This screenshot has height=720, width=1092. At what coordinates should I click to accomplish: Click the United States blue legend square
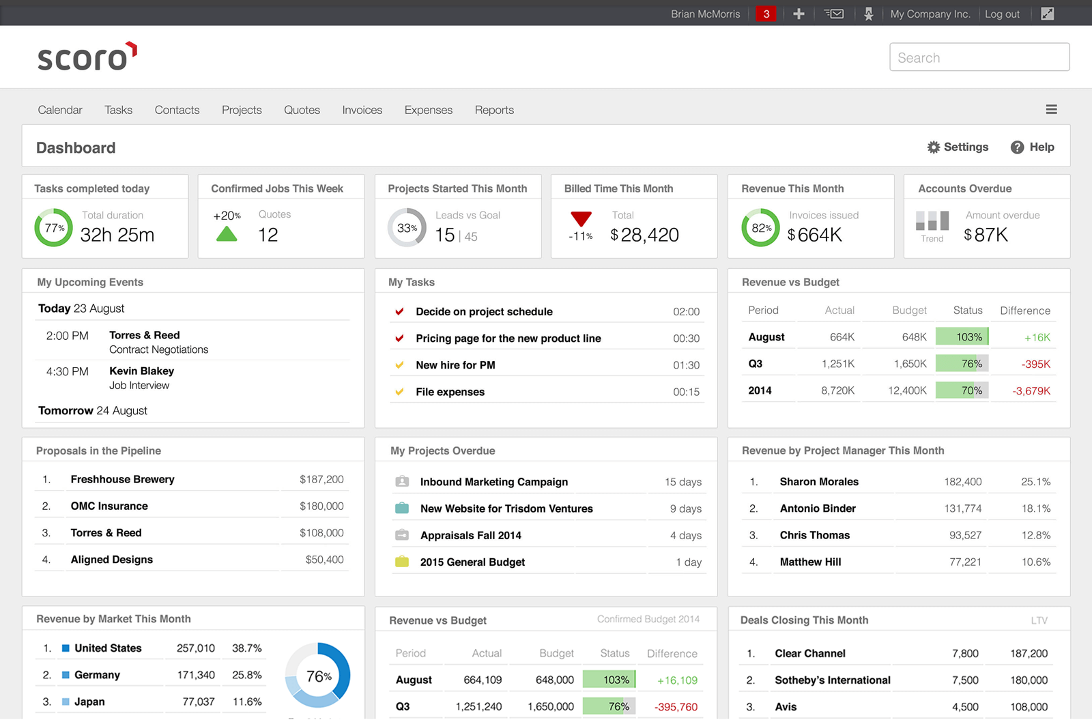(x=66, y=648)
